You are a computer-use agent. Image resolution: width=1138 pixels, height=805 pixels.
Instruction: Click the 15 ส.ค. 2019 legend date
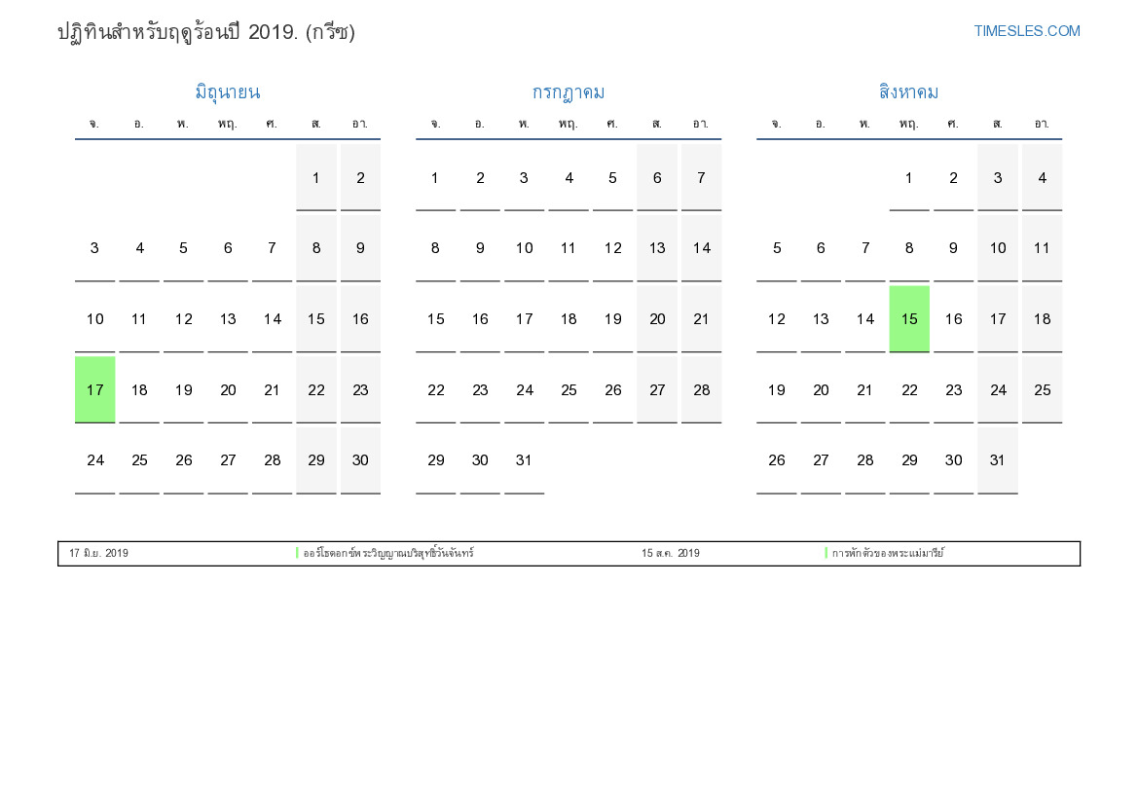coord(670,553)
